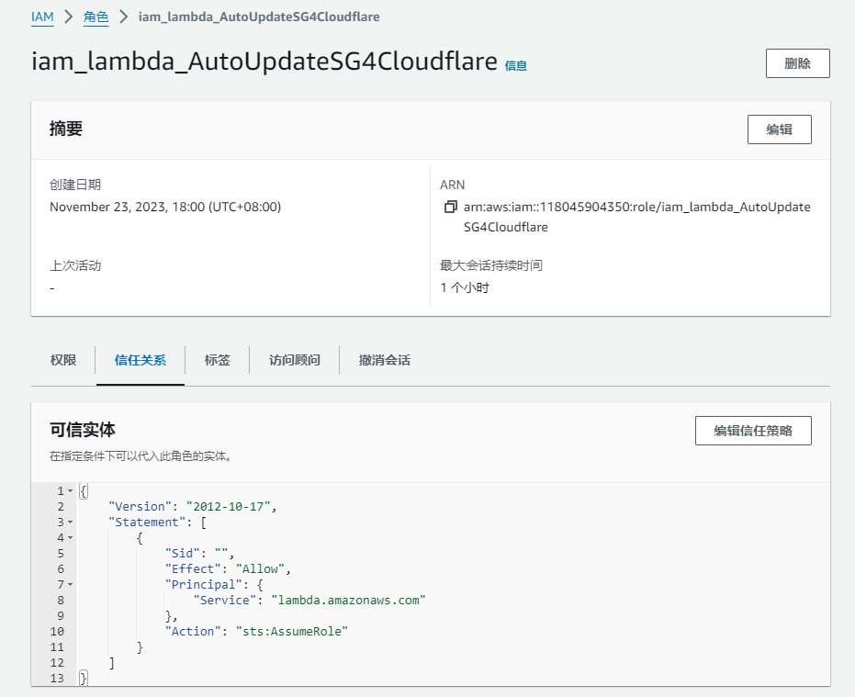Go to the 访问顾问 tab
Viewport: 855px width, 697px height.
click(295, 360)
